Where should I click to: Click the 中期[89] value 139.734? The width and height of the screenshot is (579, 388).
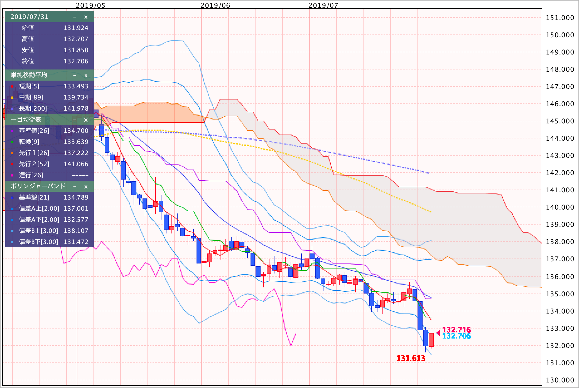(76, 97)
